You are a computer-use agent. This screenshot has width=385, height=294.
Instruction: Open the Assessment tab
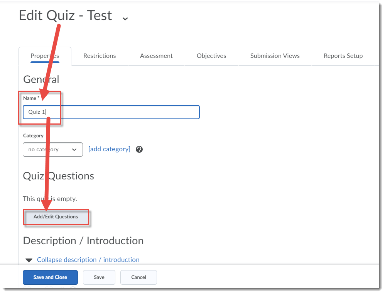(156, 56)
